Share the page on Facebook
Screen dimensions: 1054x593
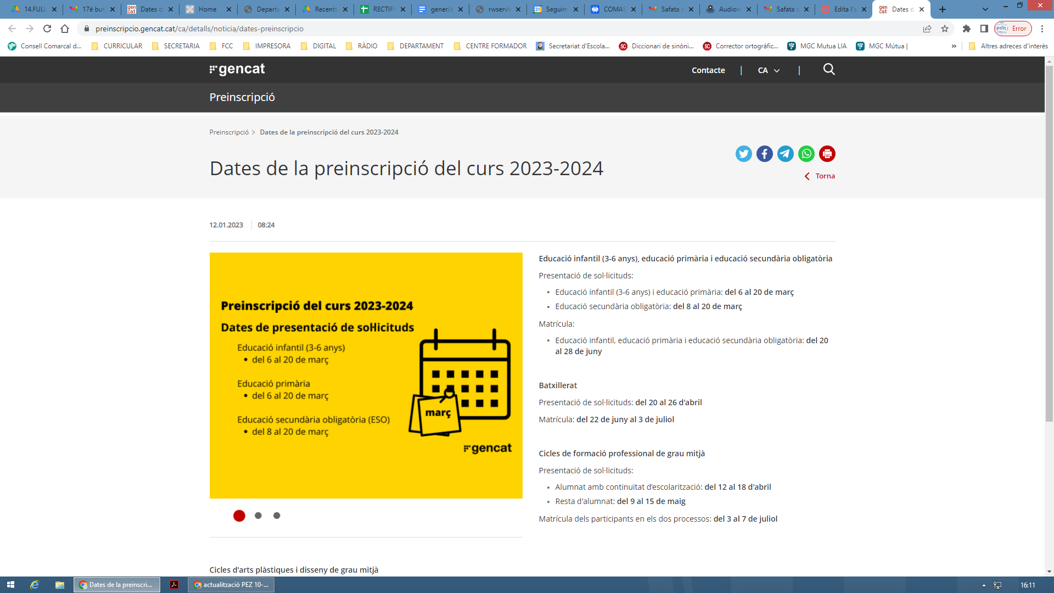[764, 154]
